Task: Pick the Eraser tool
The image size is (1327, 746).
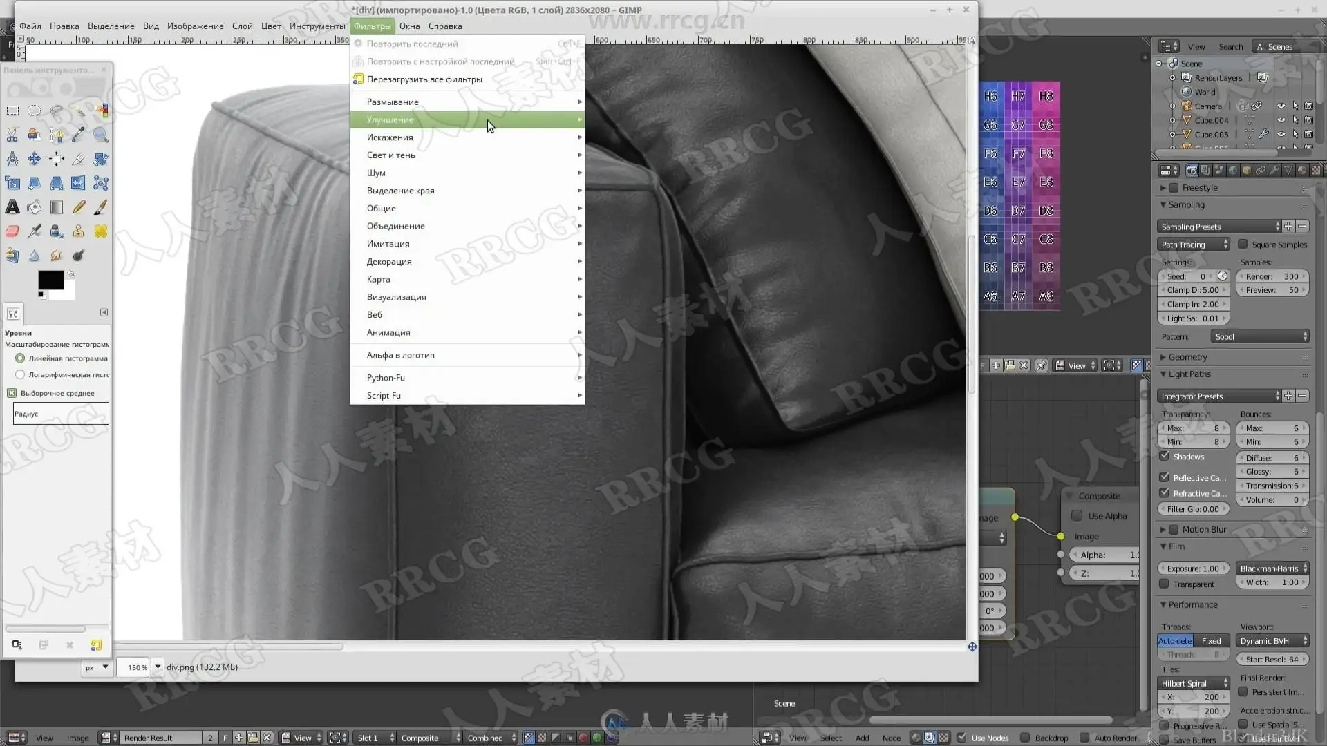Action: (x=12, y=231)
